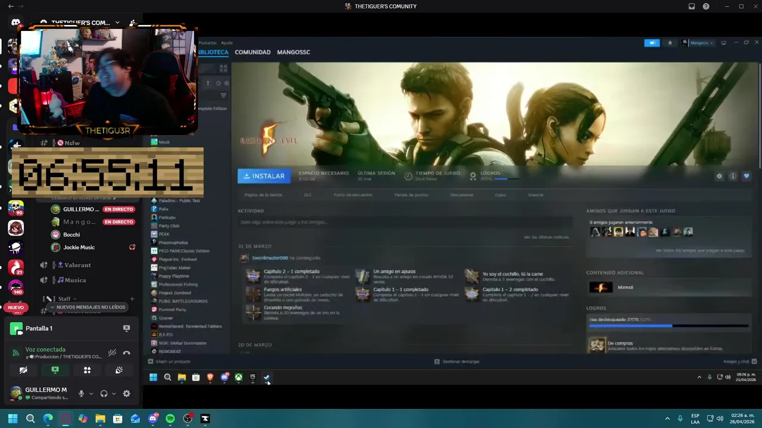
Task: Select Project Zomboid in library list
Action: pos(171,293)
